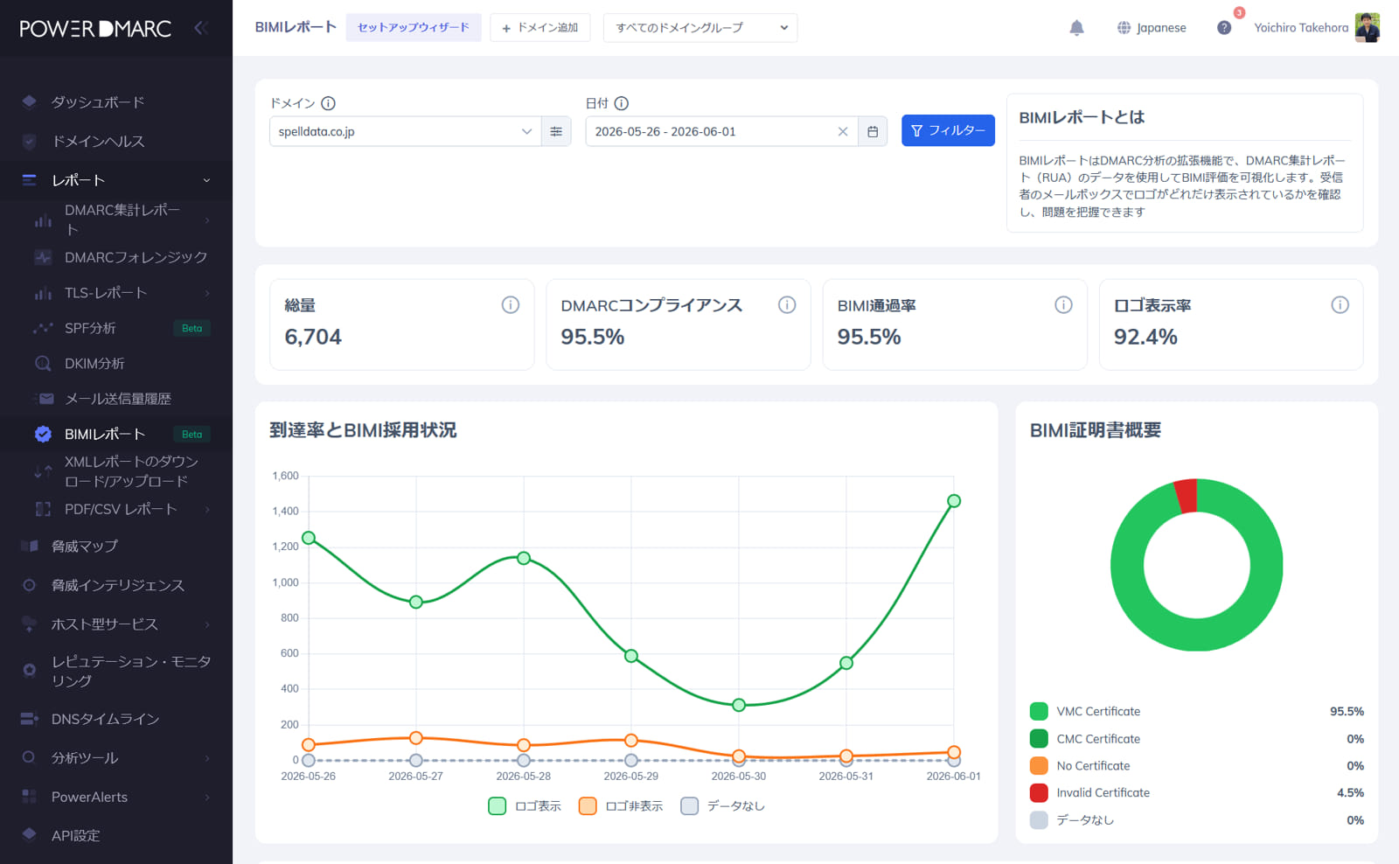Click the メール送信量履歴 envelope icon
Image resolution: width=1399 pixels, height=864 pixels.
click(45, 399)
